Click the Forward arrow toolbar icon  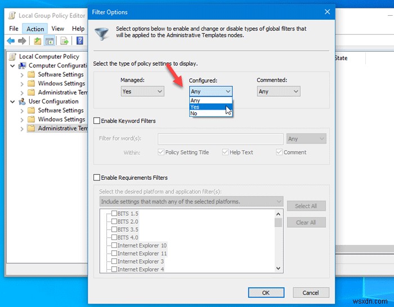pos(22,40)
